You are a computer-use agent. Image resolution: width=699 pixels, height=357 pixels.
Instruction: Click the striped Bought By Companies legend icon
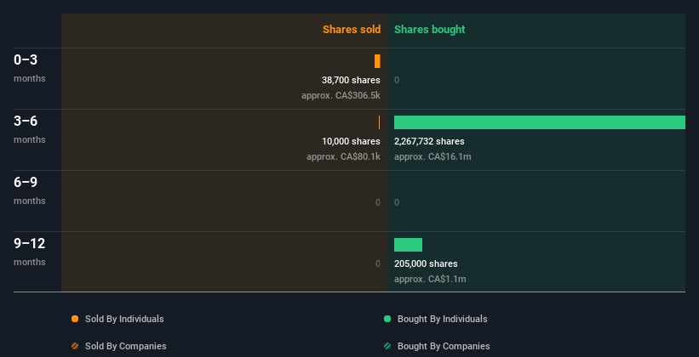click(x=387, y=346)
